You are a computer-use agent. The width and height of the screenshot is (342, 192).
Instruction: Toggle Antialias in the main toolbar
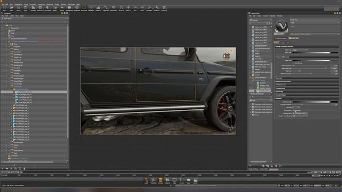[x=33, y=9]
